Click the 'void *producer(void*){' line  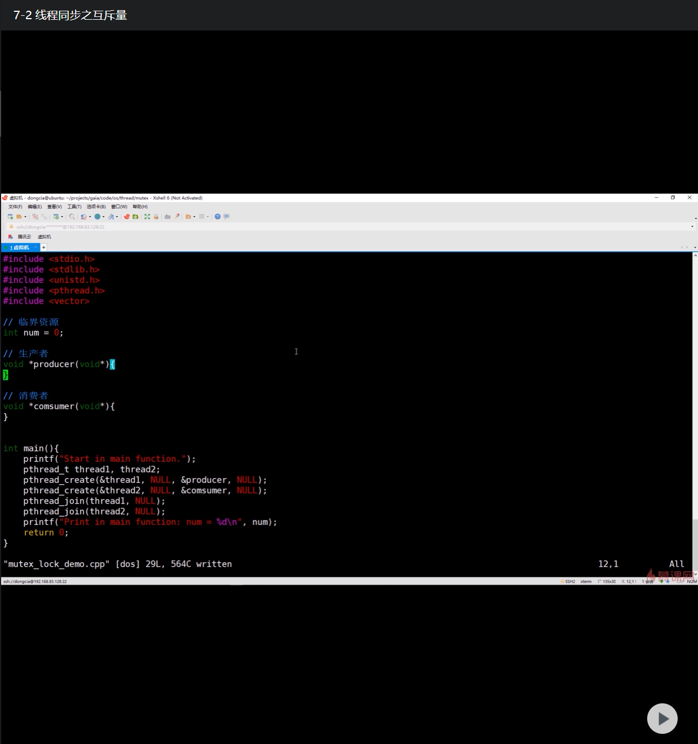(x=59, y=365)
